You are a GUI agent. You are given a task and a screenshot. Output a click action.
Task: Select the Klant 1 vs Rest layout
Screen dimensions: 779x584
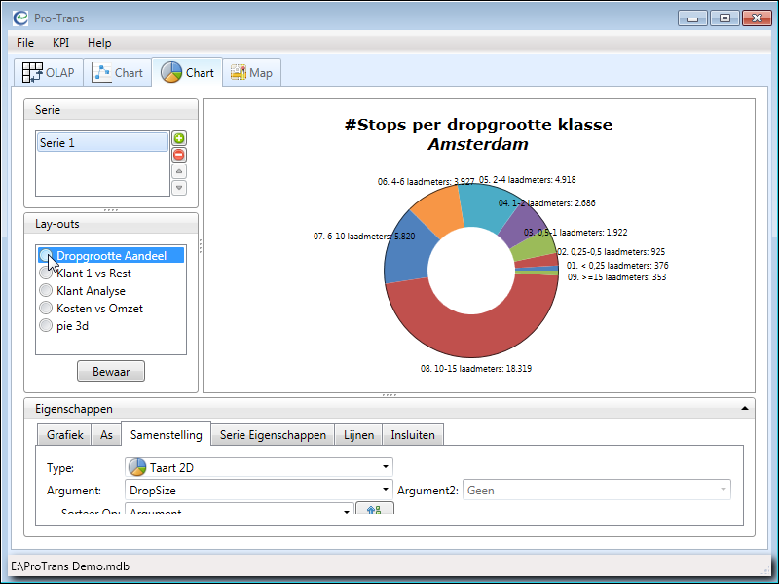click(46, 274)
